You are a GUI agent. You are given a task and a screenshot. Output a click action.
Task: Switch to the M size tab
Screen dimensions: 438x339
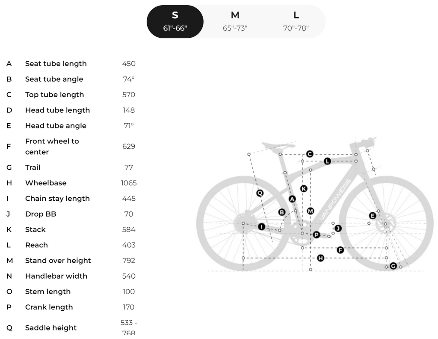tap(235, 21)
